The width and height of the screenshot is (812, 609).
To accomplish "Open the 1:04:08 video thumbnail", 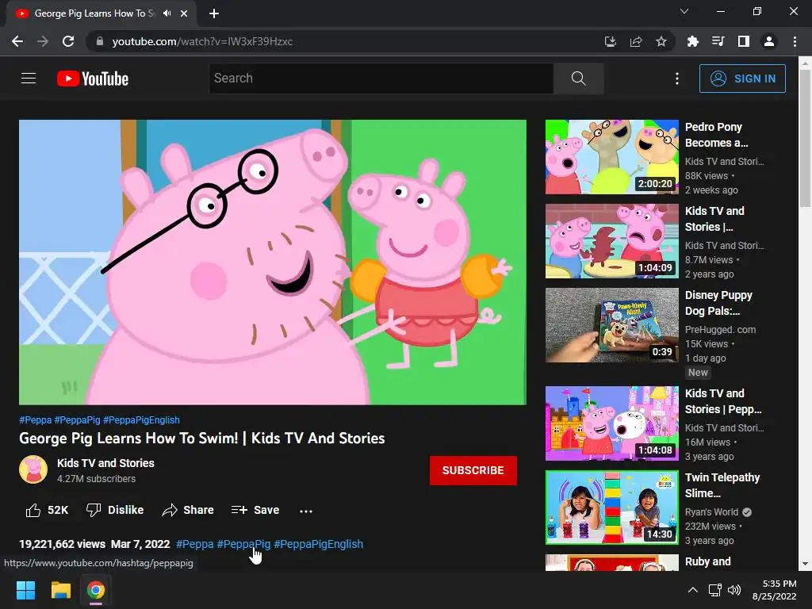I will 611,423.
